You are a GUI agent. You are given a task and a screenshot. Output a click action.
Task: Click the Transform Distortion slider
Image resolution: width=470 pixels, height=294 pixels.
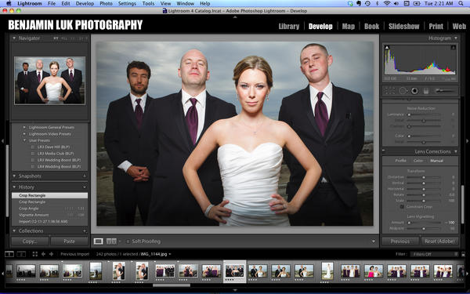pyautogui.click(x=424, y=177)
